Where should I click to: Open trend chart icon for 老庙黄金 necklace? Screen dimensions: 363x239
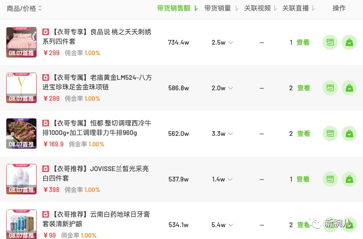330,88
